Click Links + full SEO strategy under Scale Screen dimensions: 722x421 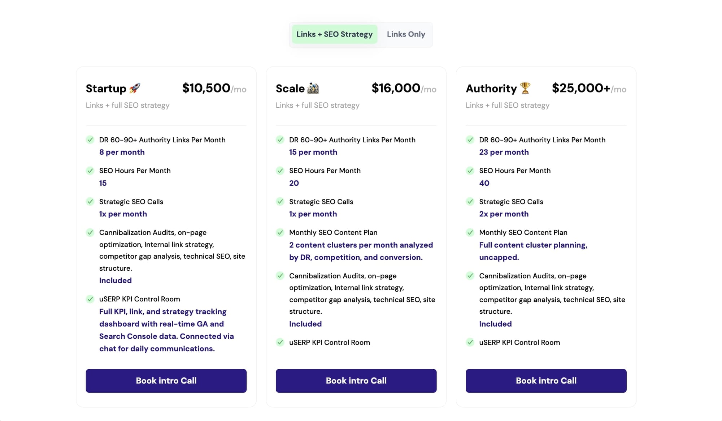(317, 105)
